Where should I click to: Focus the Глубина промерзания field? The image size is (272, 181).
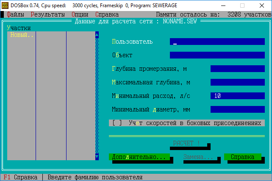[237, 69]
